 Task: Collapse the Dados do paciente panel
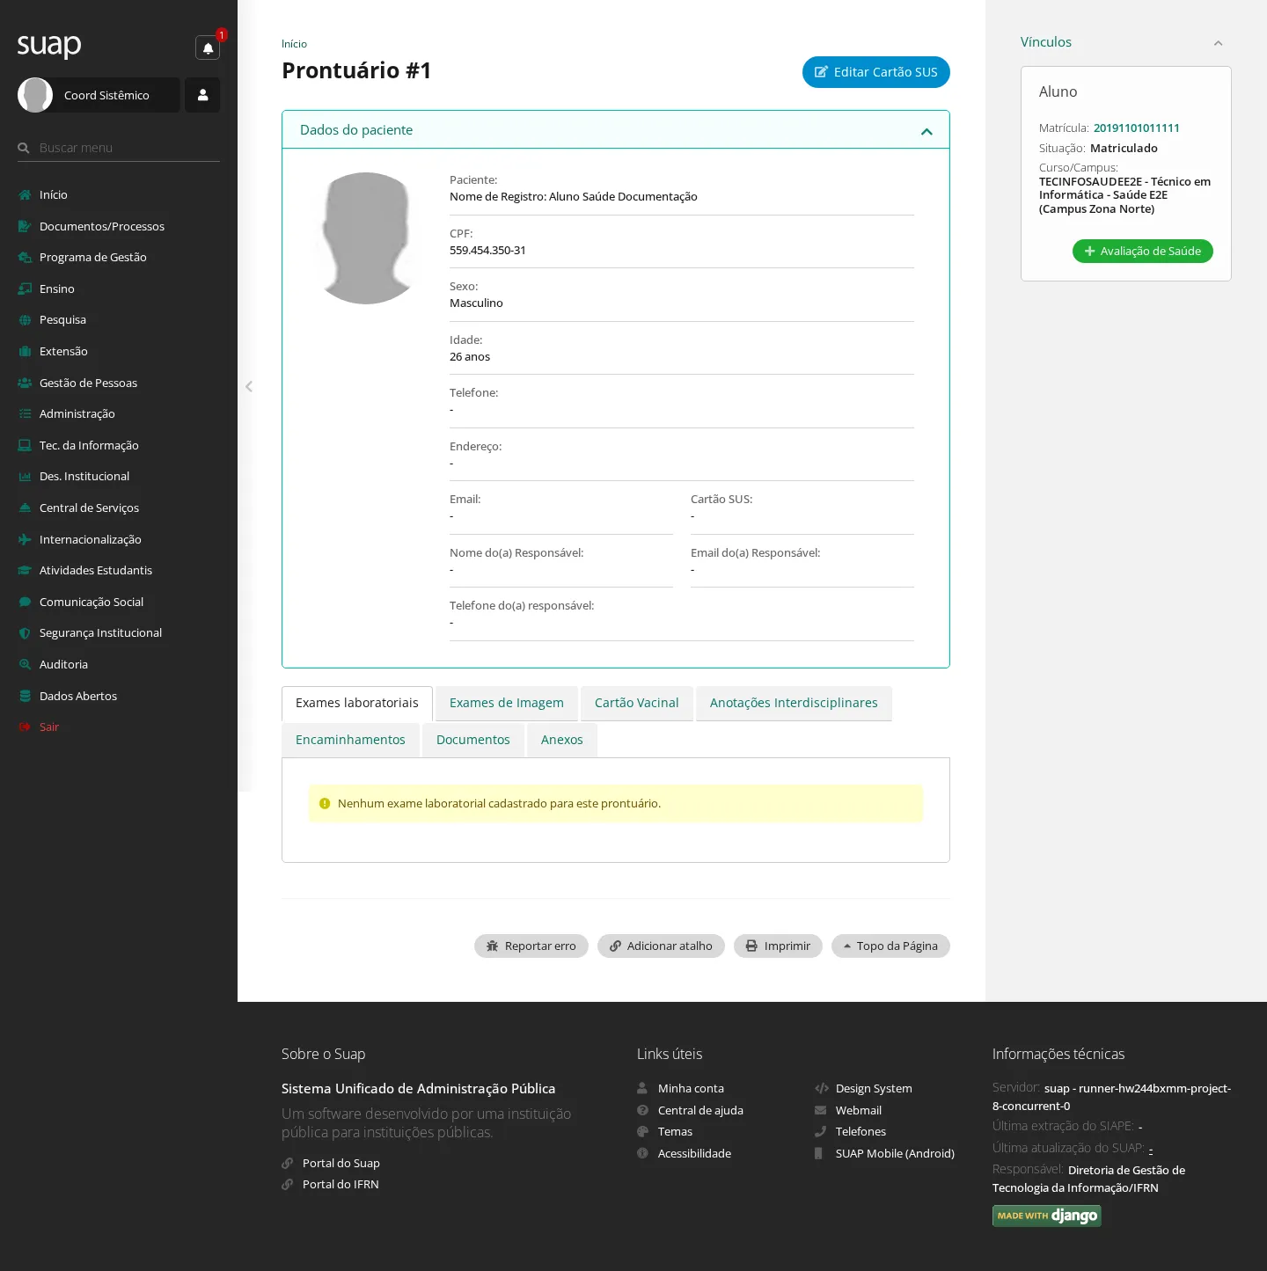tap(926, 131)
